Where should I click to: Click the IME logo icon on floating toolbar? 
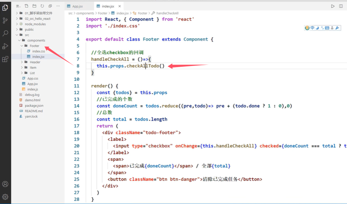pyautogui.click(x=307, y=28)
